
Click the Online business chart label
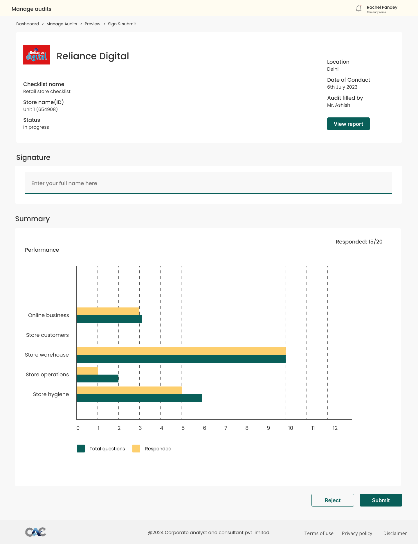(48, 315)
